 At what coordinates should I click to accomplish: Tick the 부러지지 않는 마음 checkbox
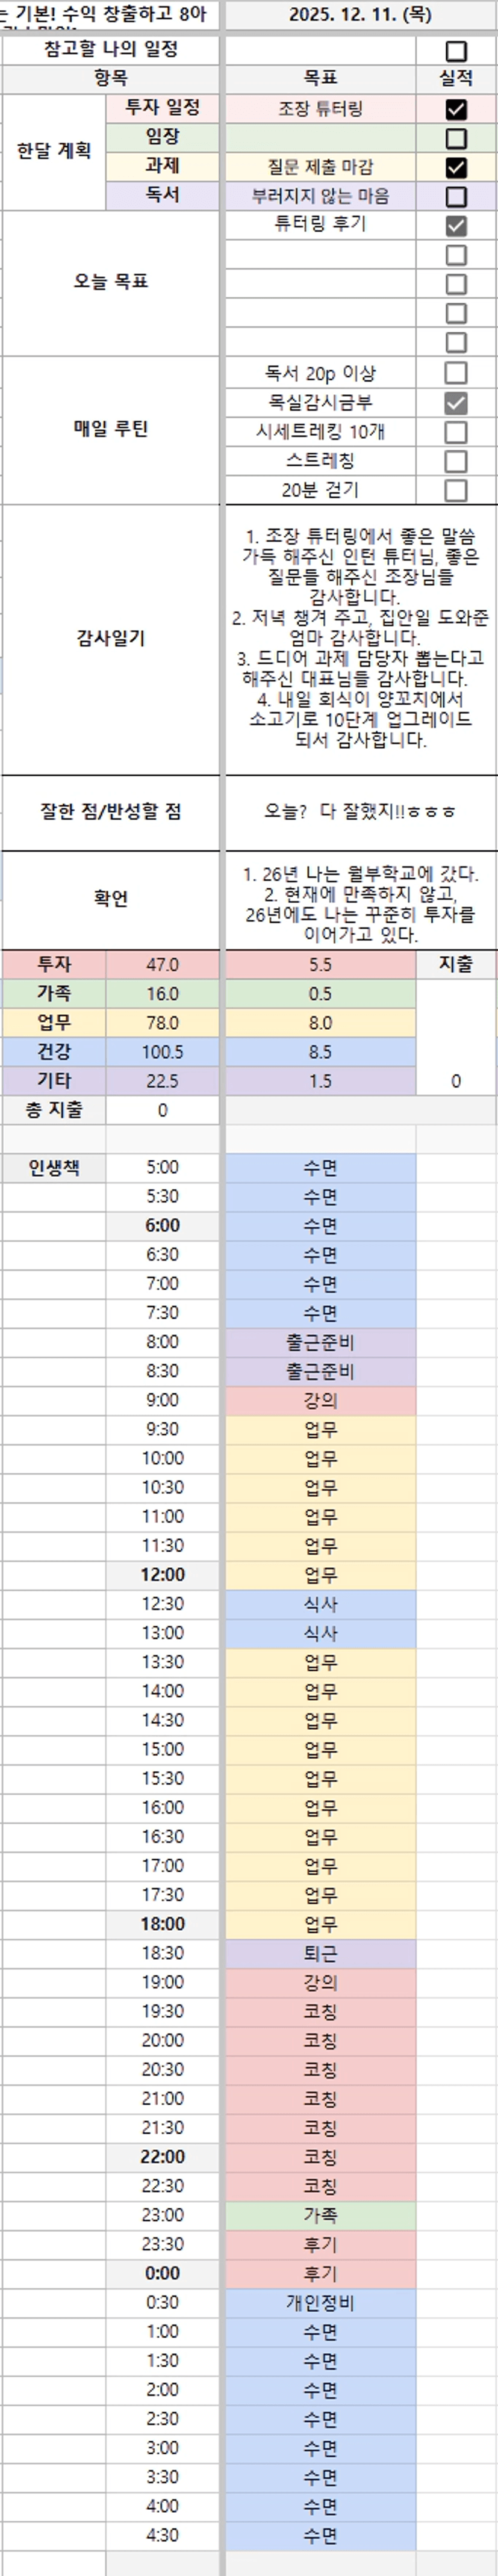click(x=455, y=197)
